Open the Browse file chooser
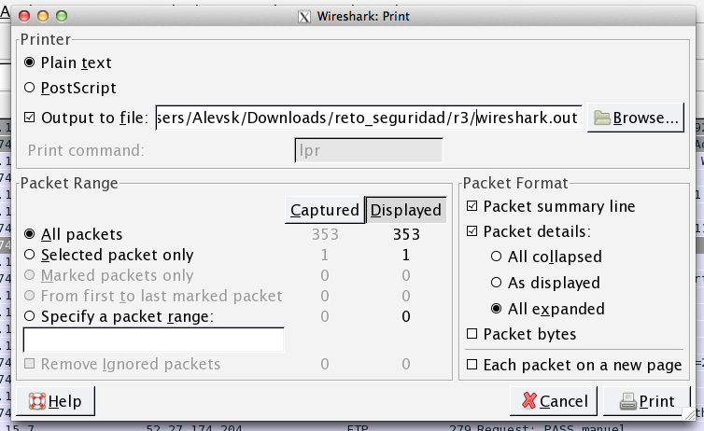This screenshot has height=431, width=704. coord(636,118)
